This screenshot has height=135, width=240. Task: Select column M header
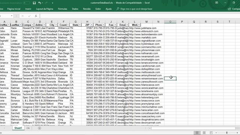click(x=147, y=22)
